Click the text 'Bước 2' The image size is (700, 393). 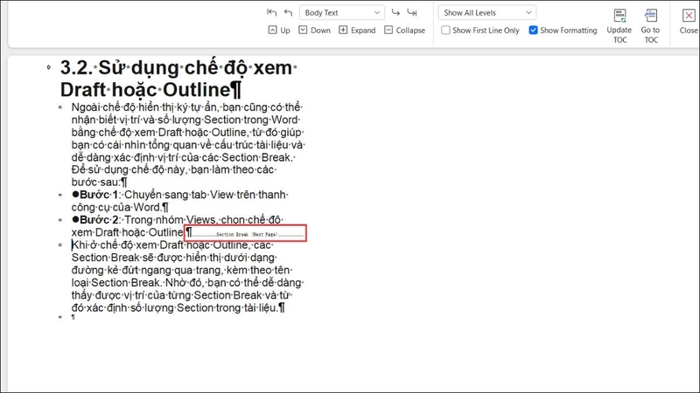point(98,220)
